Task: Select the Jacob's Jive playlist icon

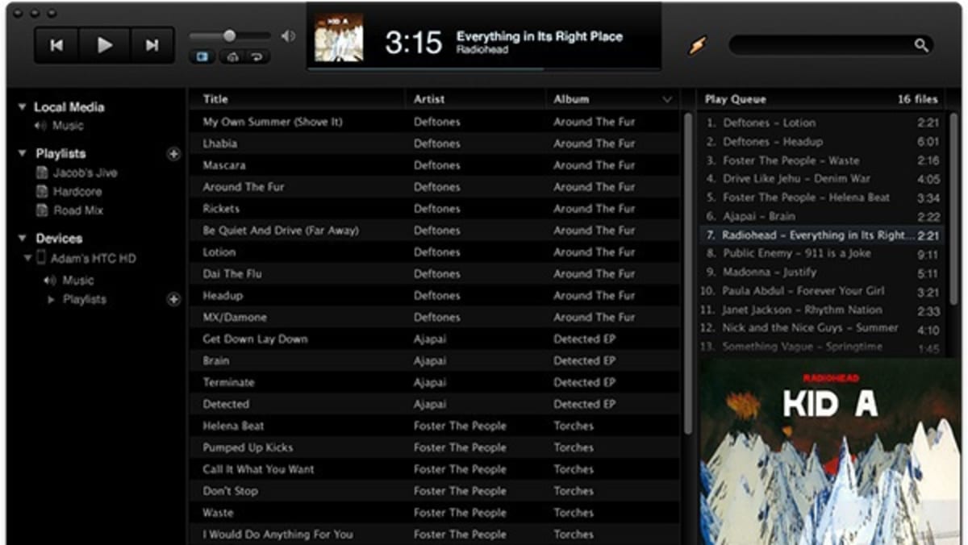Action: click(40, 173)
